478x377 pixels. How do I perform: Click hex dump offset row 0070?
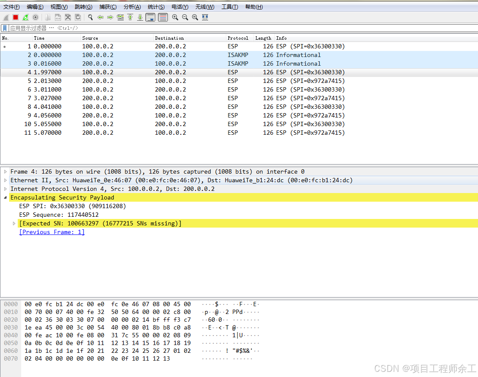click(11, 358)
